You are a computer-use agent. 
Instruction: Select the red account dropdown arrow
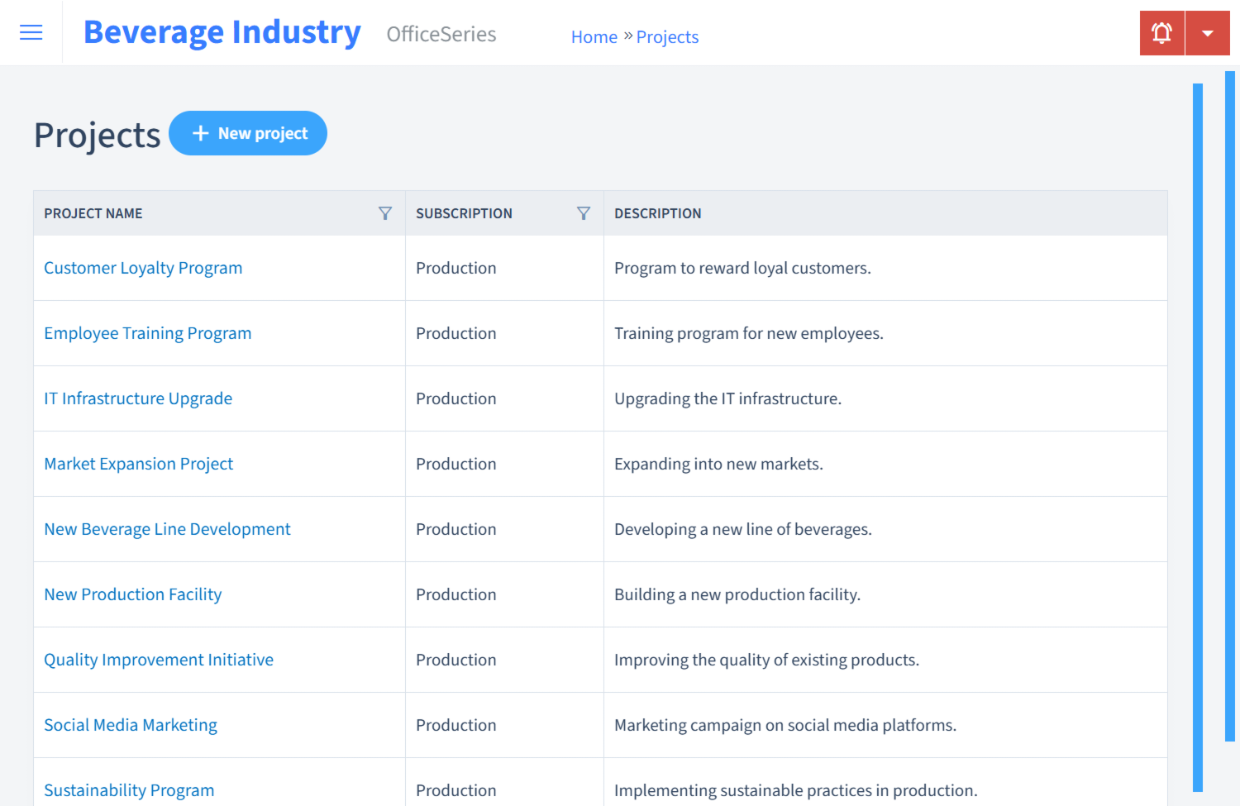point(1208,32)
